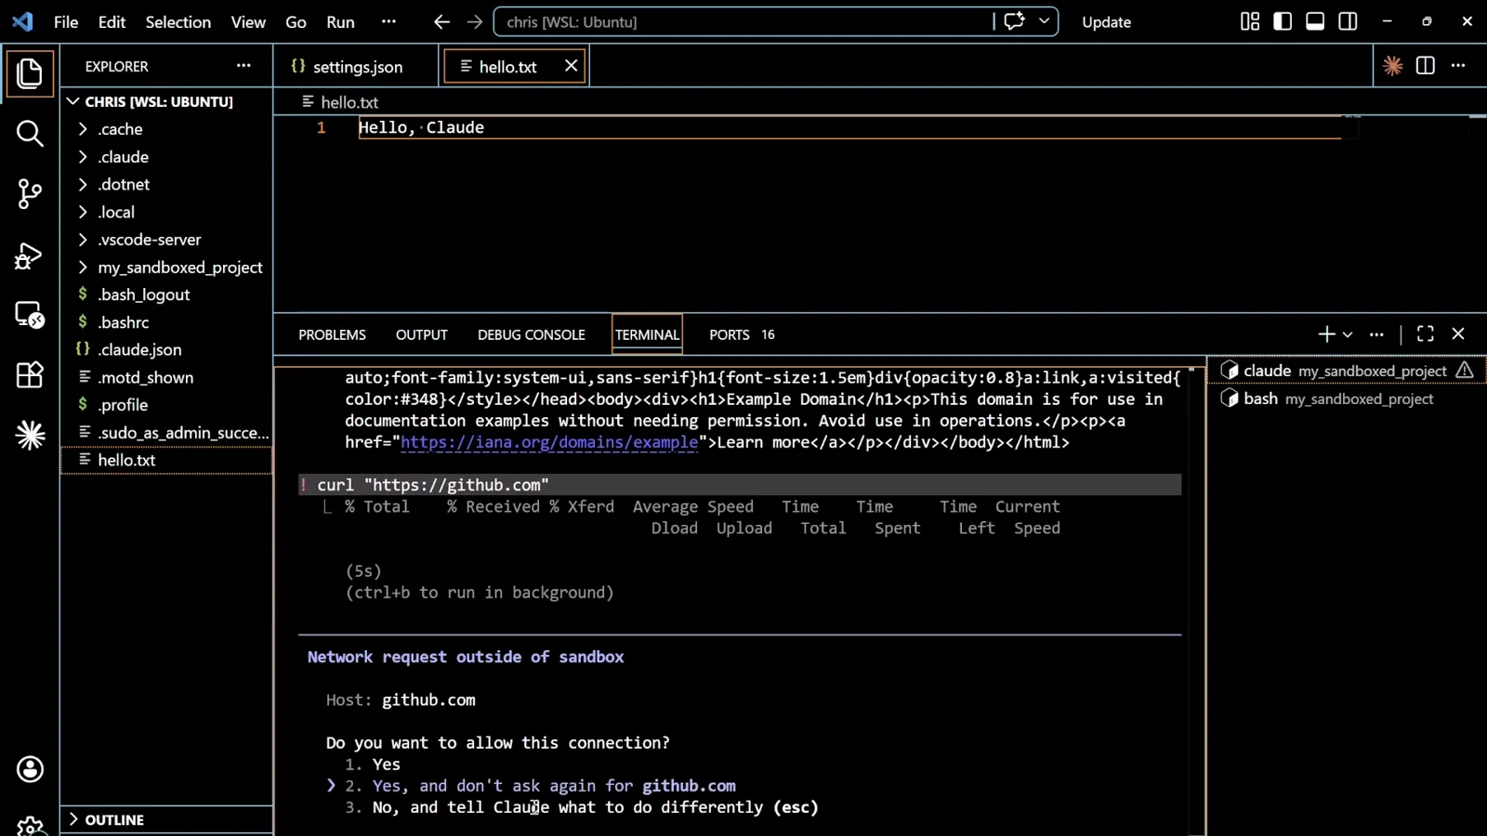Viewport: 1487px width, 836px height.
Task: Click the Update button in title bar
Action: point(1106,21)
